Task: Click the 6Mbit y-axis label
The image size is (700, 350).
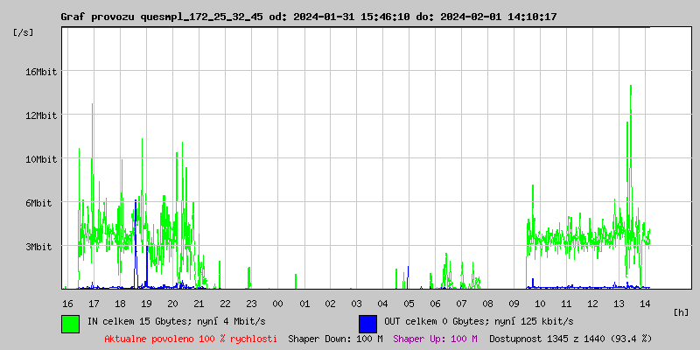Action: [38, 203]
